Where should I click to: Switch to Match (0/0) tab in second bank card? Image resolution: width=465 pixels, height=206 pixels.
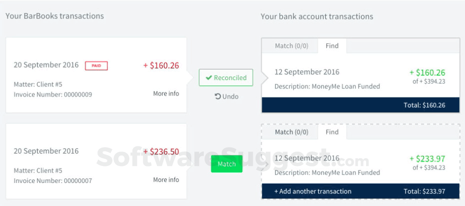292,132
